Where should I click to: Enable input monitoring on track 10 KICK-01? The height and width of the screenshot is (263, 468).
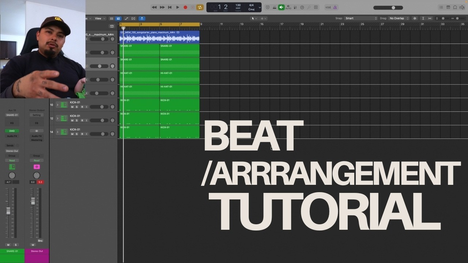(x=87, y=107)
